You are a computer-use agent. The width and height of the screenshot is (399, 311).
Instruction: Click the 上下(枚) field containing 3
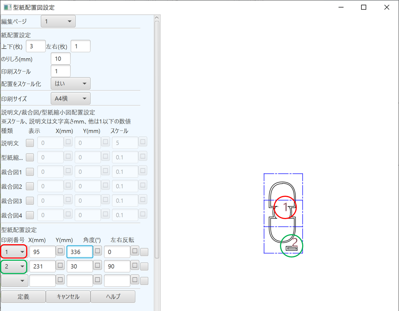[35, 46]
